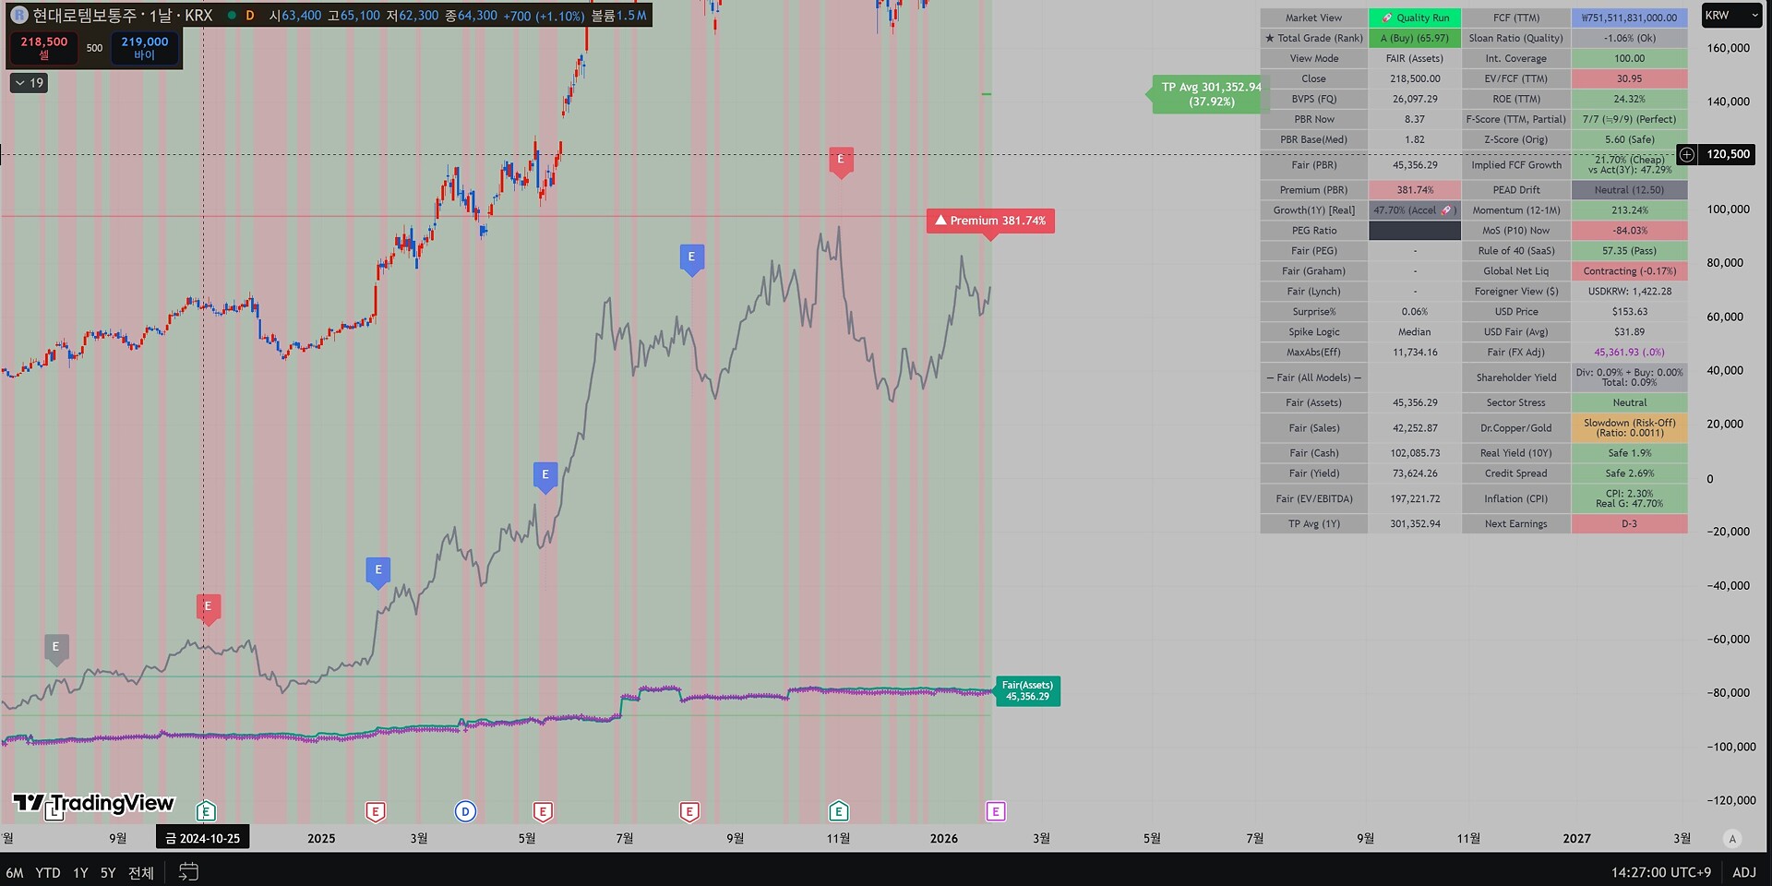Click the FCF value ₩751,511,831,000.00
The height and width of the screenshot is (886, 1772).
click(1630, 18)
